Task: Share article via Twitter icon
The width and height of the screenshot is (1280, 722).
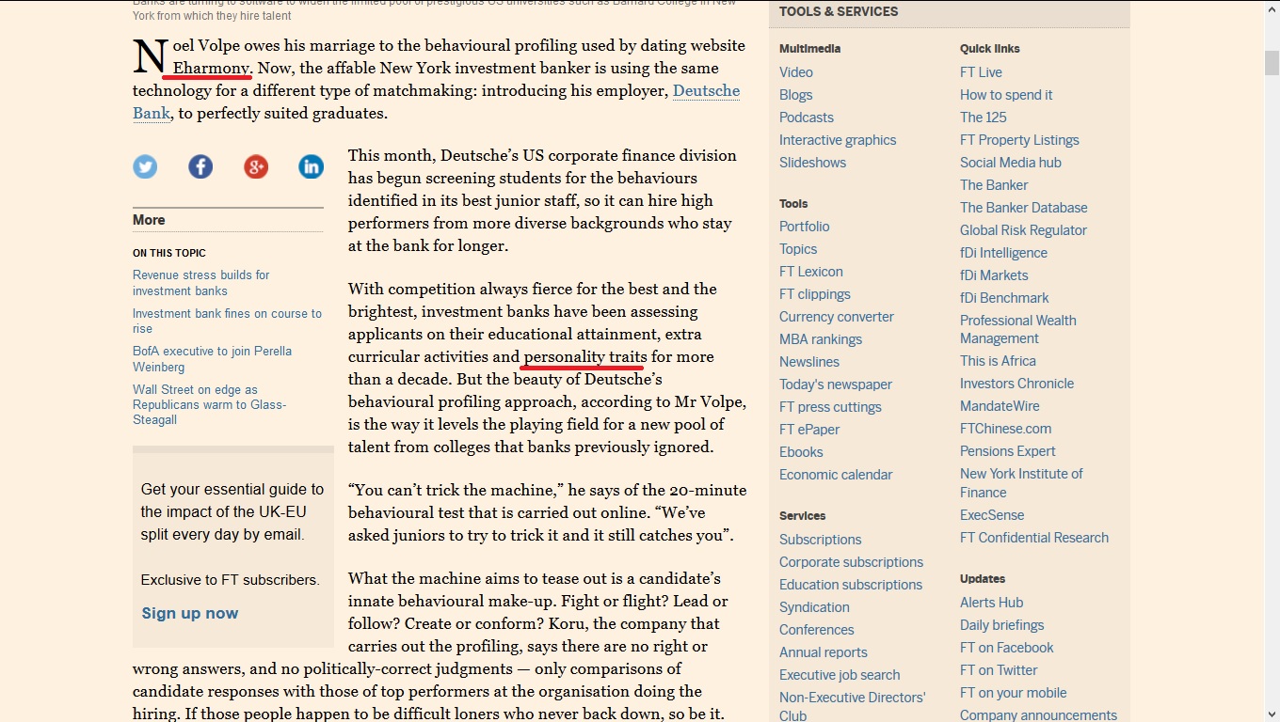Action: tap(145, 167)
